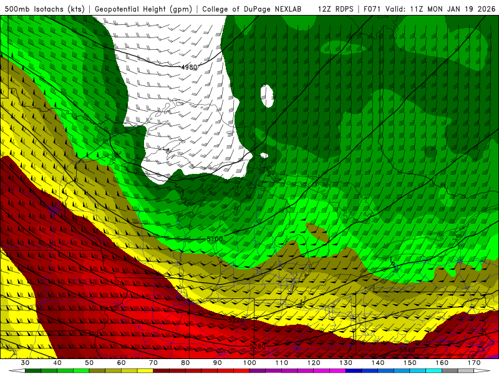Click the 'College of DuPage NEXLAB' label
The width and height of the screenshot is (499, 374).
click(251, 9)
